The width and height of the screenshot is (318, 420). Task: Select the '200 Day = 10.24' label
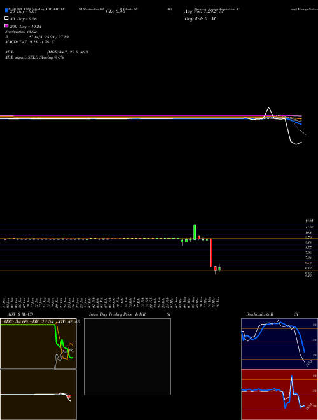click(x=25, y=27)
